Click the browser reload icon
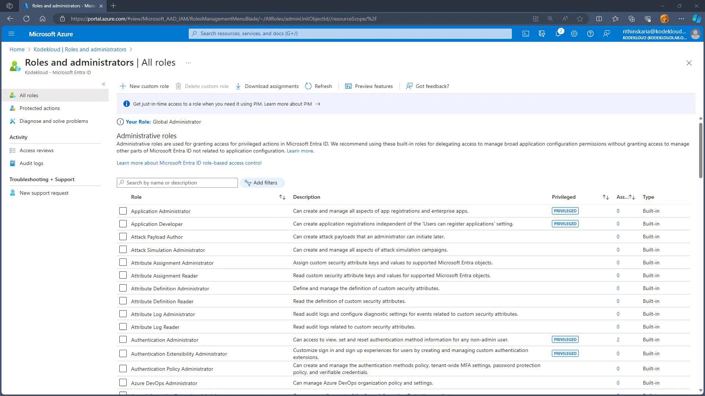This screenshot has width=705, height=396. (26, 19)
